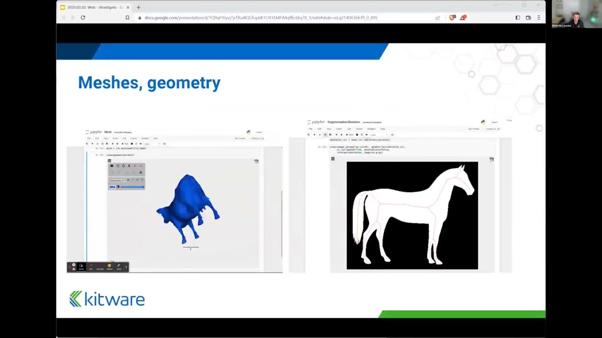The width and height of the screenshot is (602, 338).
Task: Bookmark this page in the address bar
Action: [x=127, y=17]
